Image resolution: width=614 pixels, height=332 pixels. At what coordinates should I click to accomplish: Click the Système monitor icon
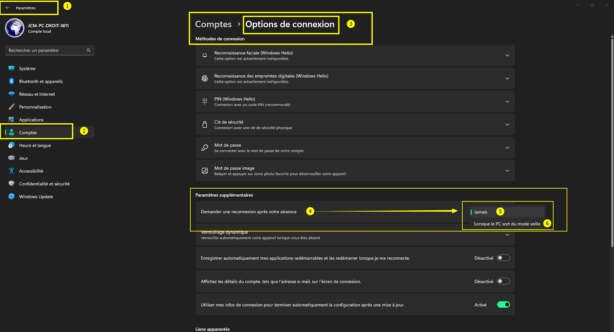point(12,68)
